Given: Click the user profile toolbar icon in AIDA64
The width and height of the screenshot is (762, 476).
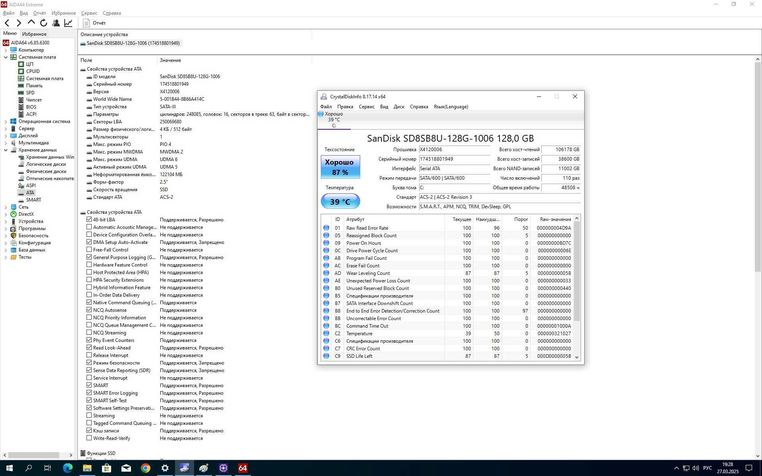Looking at the screenshot, I should (x=56, y=23).
